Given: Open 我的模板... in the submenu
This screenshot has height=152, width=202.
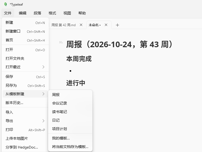Looking at the screenshot, I should 70,138.
